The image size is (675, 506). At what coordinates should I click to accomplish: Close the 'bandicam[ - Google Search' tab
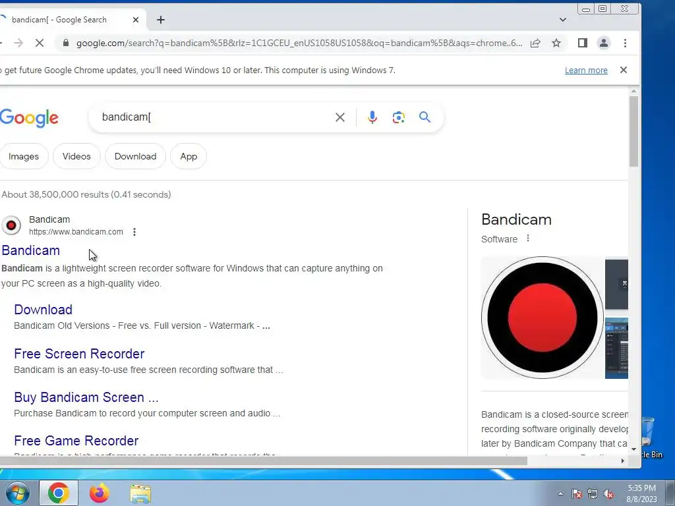(x=136, y=20)
